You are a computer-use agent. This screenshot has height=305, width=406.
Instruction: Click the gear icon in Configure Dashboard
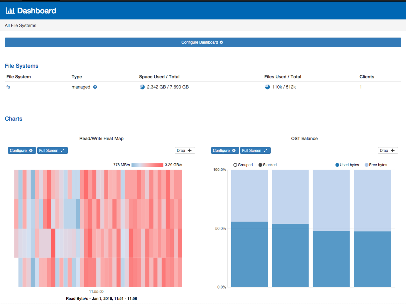[221, 42]
